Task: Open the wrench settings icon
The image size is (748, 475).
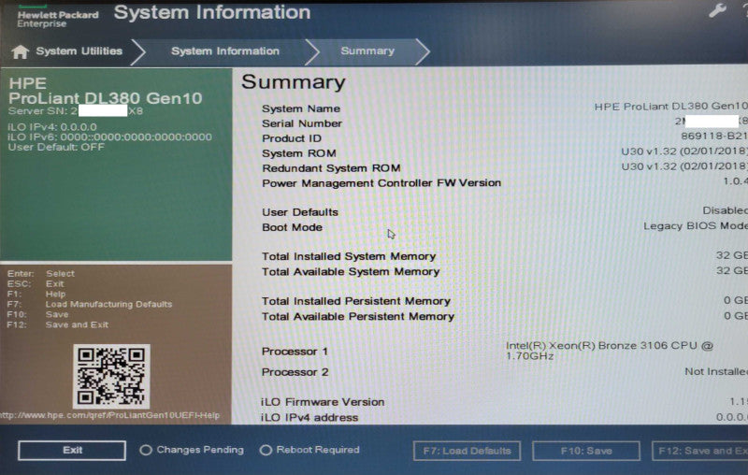Action: point(717,10)
